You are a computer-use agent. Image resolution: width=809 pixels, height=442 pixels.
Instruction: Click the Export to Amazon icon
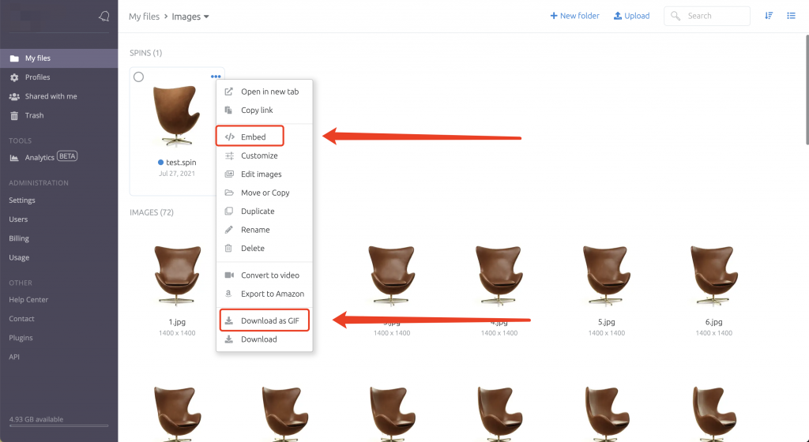click(x=228, y=294)
